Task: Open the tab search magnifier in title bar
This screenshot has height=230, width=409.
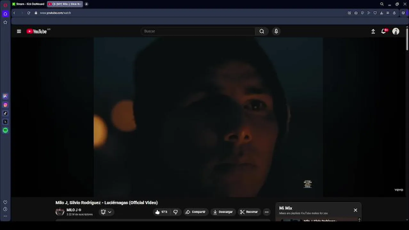Action: point(382,4)
